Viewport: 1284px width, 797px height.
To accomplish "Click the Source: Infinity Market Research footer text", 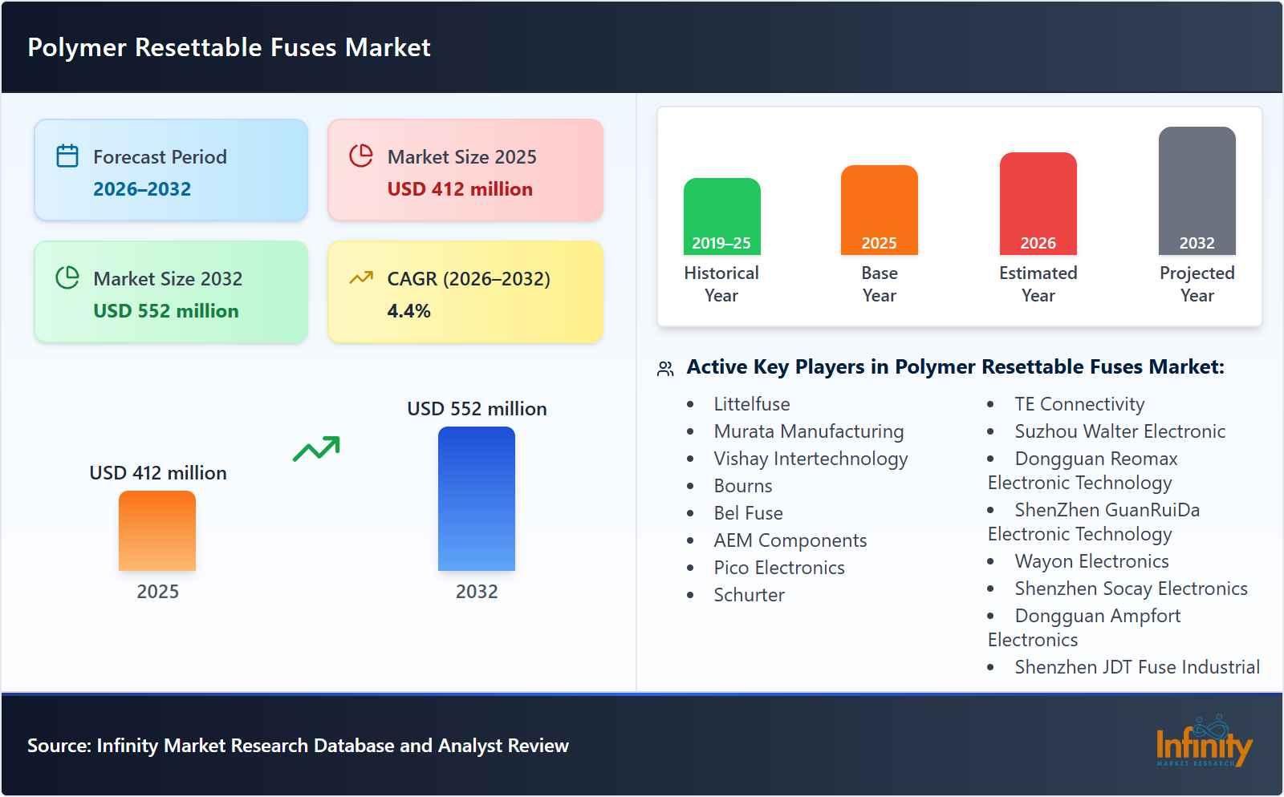I will (x=298, y=746).
